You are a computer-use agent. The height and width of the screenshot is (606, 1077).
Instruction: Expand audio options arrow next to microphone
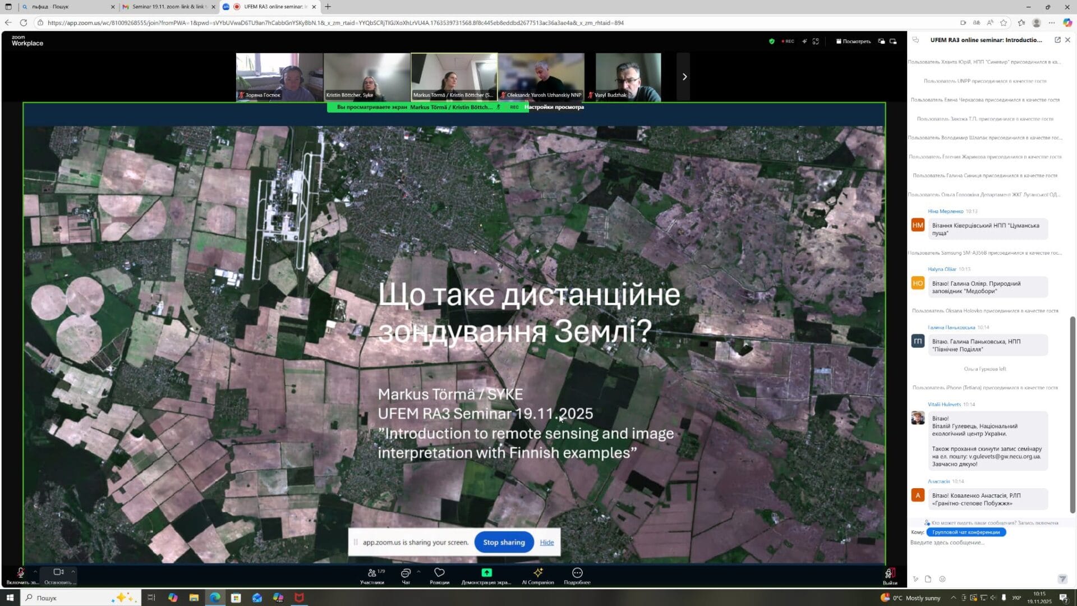[35, 571]
